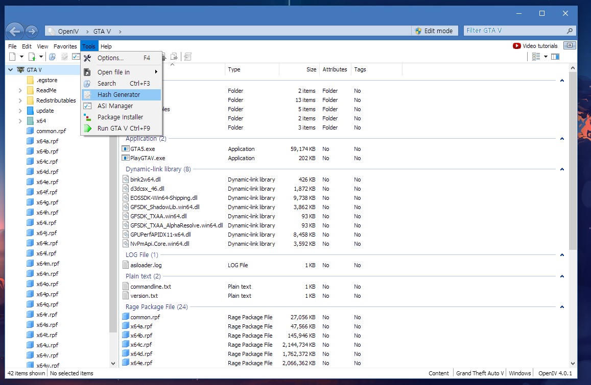
Task: Click the ASI Manager toolbar icon
Action: 76,57
